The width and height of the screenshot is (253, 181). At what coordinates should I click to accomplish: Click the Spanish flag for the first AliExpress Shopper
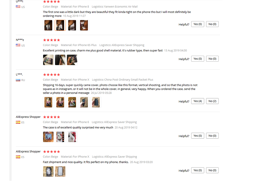tap(18, 122)
